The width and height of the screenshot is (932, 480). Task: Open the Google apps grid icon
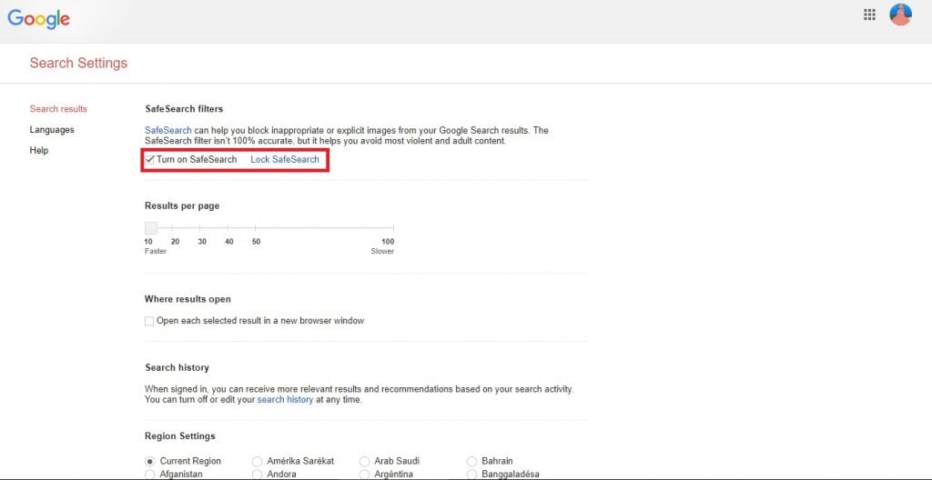coord(869,15)
